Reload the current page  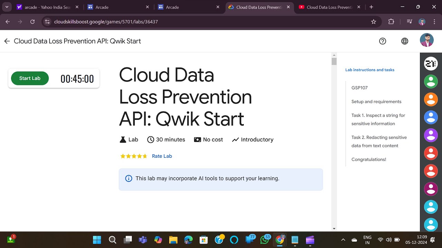[32, 22]
